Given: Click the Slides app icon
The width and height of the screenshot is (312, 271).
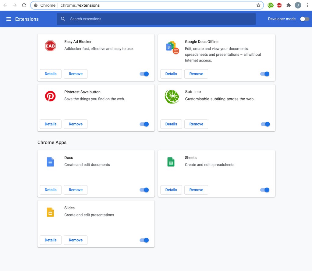Looking at the screenshot, I should [x=50, y=212].
